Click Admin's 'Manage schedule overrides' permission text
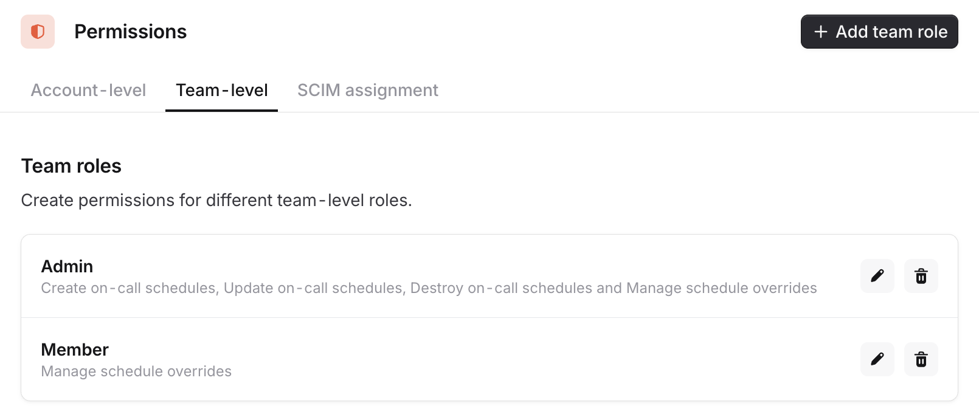 click(721, 288)
